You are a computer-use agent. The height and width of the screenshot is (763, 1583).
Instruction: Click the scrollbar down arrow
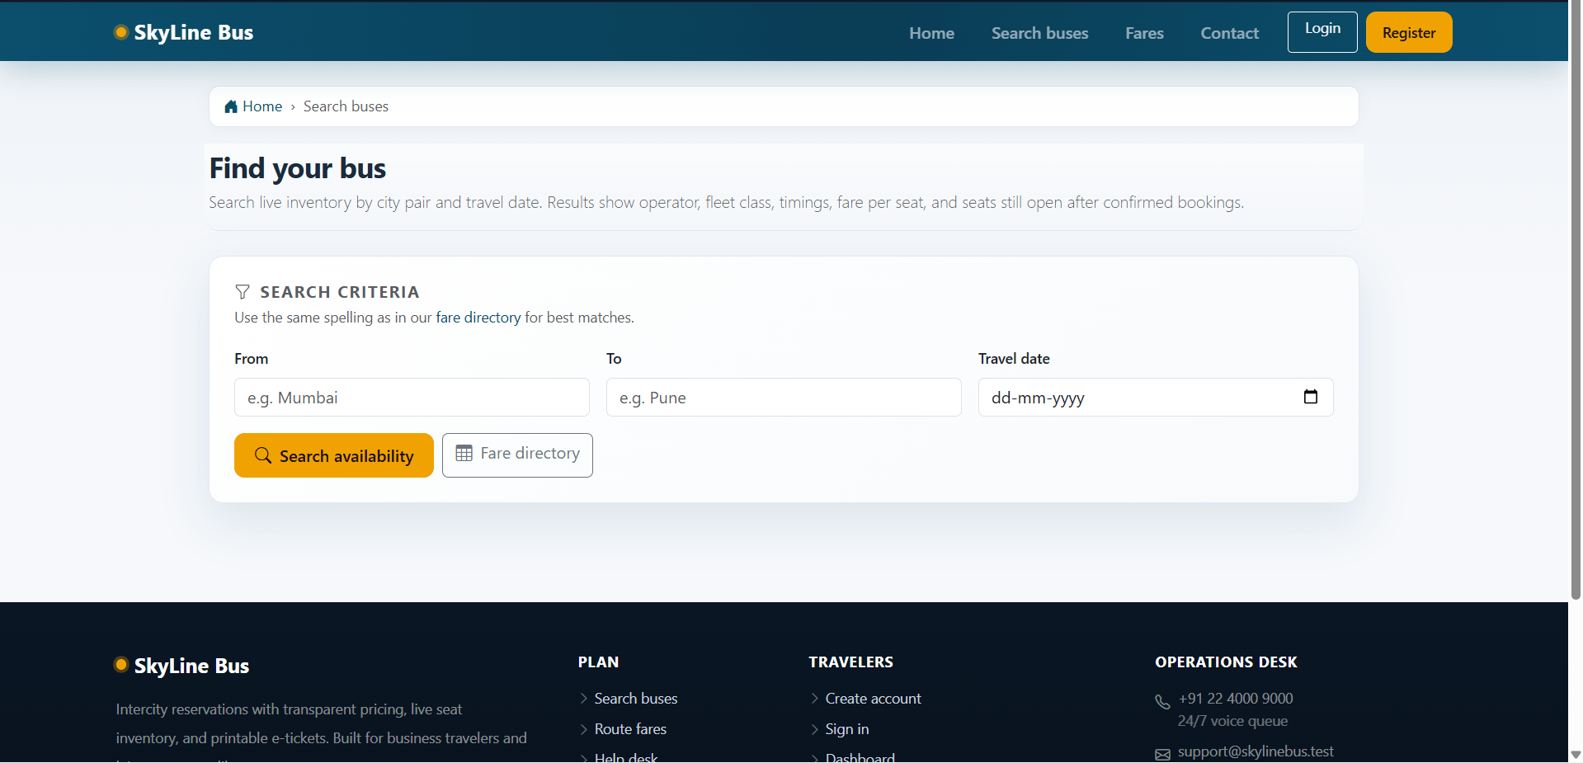click(1576, 755)
